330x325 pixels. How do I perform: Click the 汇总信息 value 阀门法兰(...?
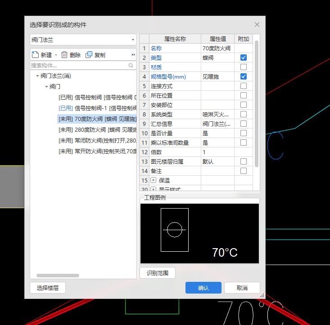point(217,124)
